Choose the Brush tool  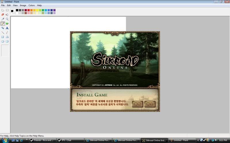7,24
